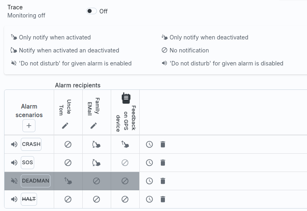The height and width of the screenshot is (211, 307).
Task: Delete the HALT alarm scenario
Action: click(163, 199)
